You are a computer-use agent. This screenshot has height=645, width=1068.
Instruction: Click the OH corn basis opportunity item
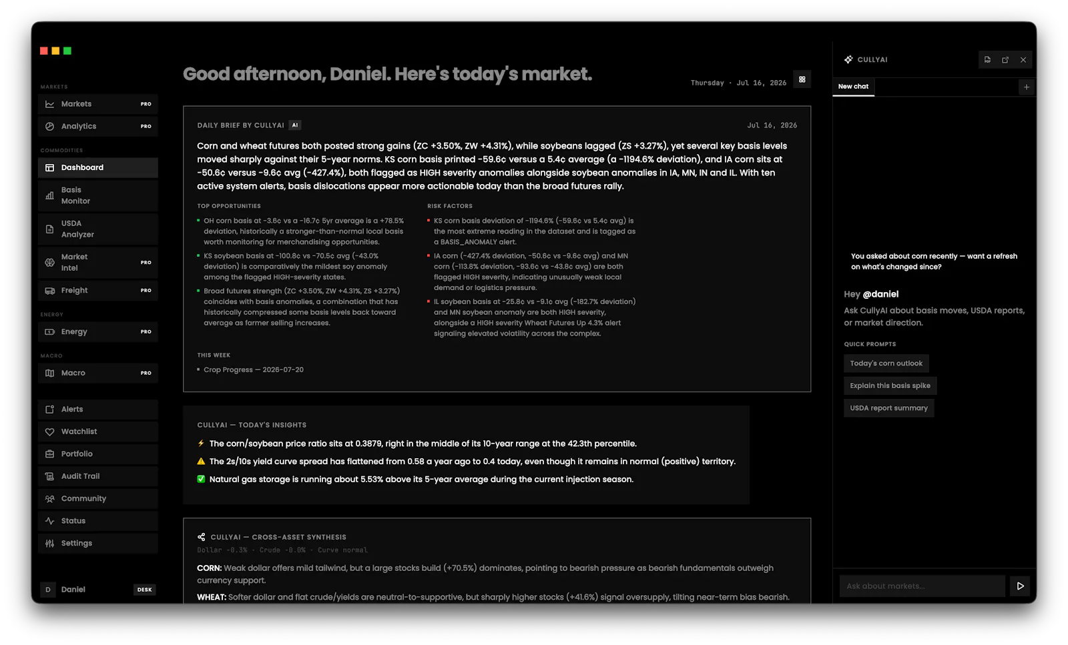[304, 231]
